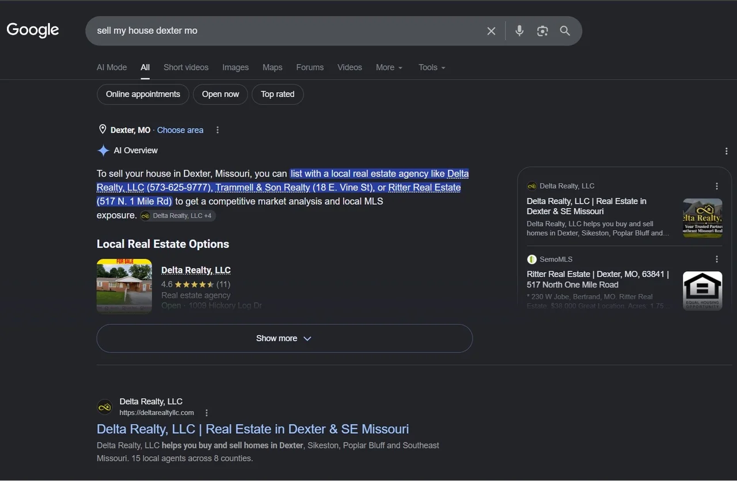Click the AI Overview sparkle icon

[x=103, y=151]
